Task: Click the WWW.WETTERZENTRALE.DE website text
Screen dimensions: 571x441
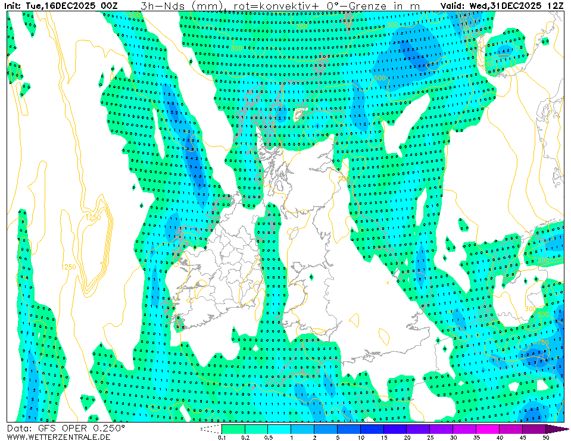Action: [58, 437]
